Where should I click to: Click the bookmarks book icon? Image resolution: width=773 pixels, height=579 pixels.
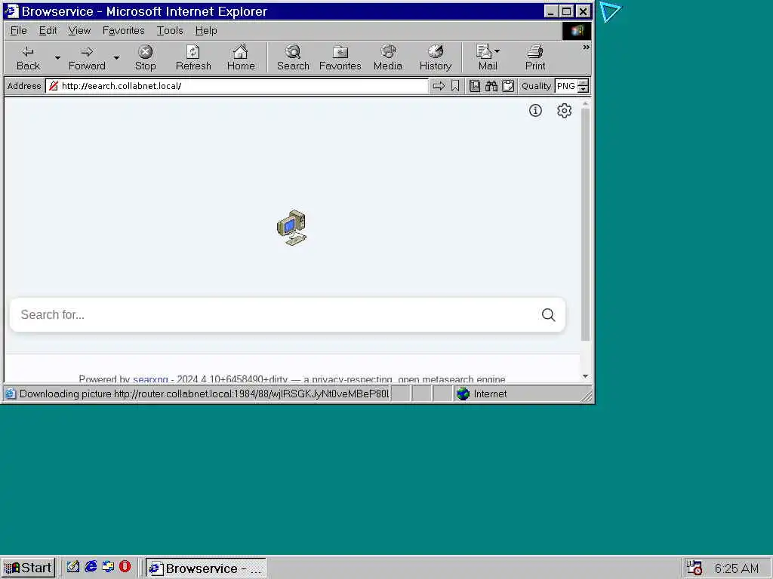point(475,86)
